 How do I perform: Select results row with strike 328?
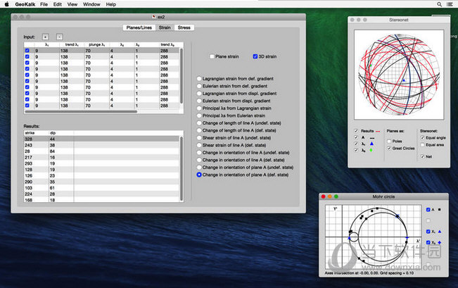click(x=101, y=139)
